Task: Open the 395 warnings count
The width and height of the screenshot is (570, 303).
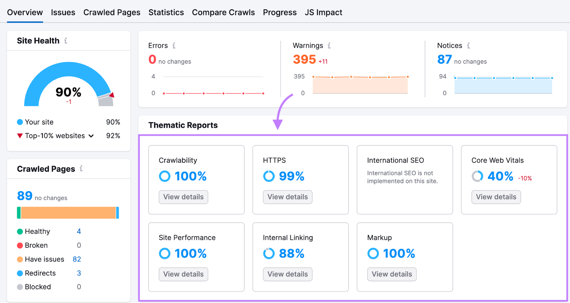Action: (x=305, y=59)
